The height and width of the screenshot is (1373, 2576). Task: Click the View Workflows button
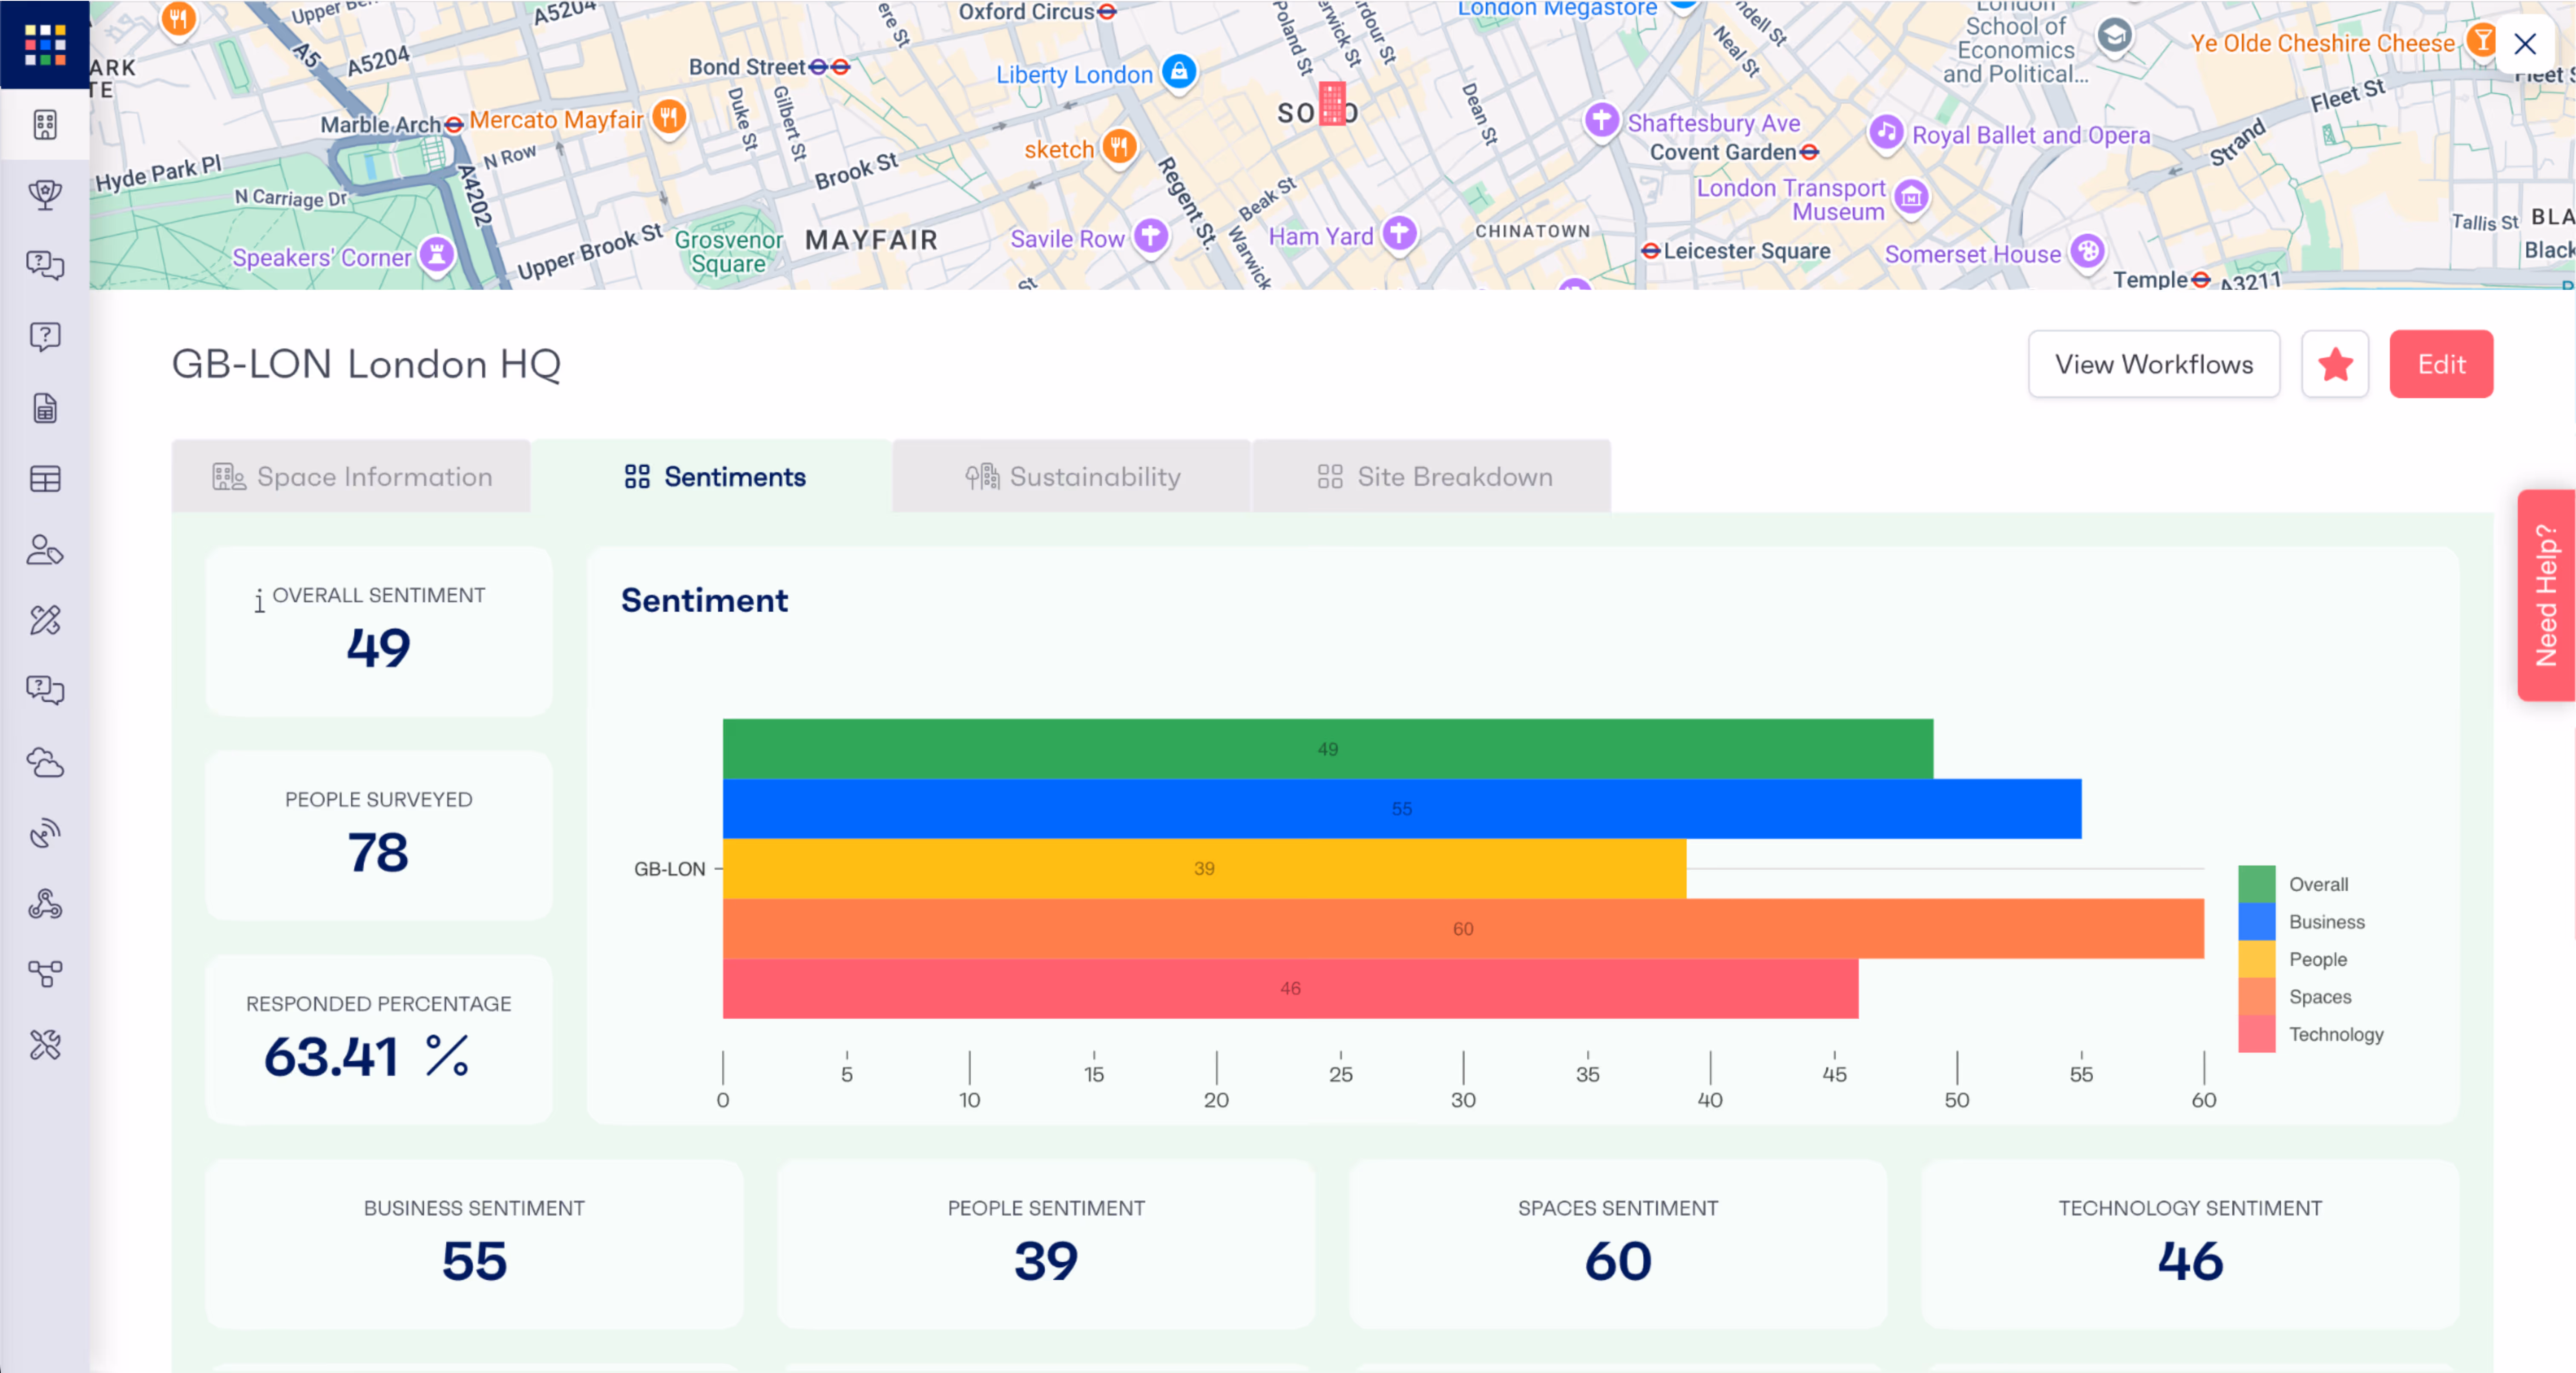pos(2153,364)
